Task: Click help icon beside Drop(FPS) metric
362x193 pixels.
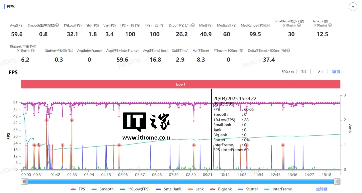Action: 193,25
